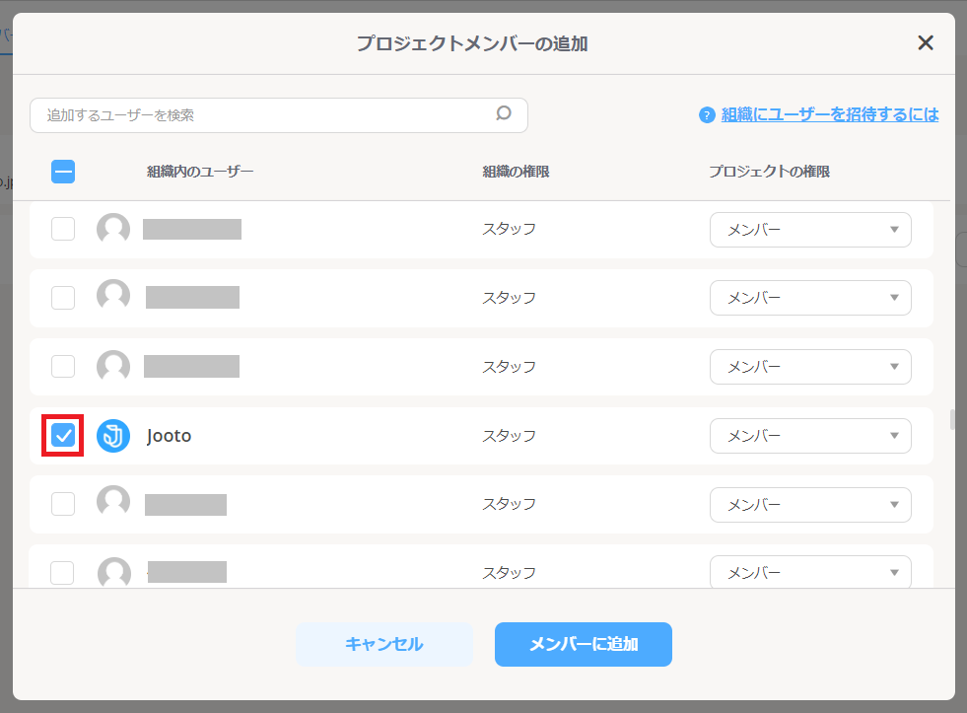Open the メンバー permission dropdown for Jooto
967x713 pixels.
[x=810, y=435]
